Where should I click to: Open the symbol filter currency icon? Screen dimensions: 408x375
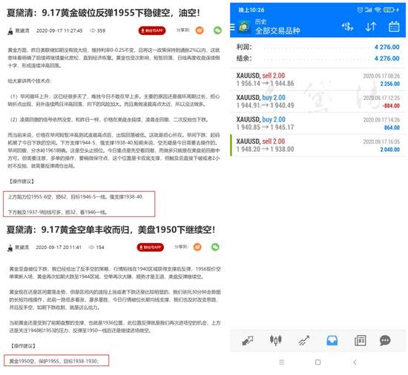(x=347, y=27)
